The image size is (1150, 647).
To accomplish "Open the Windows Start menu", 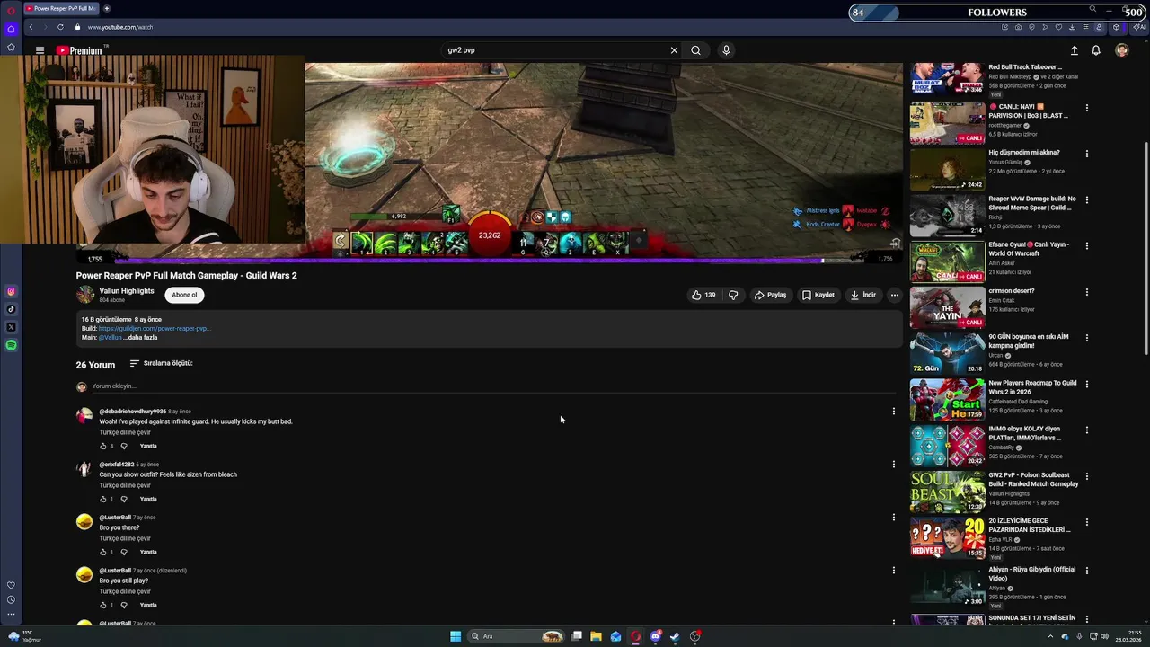I will [456, 636].
